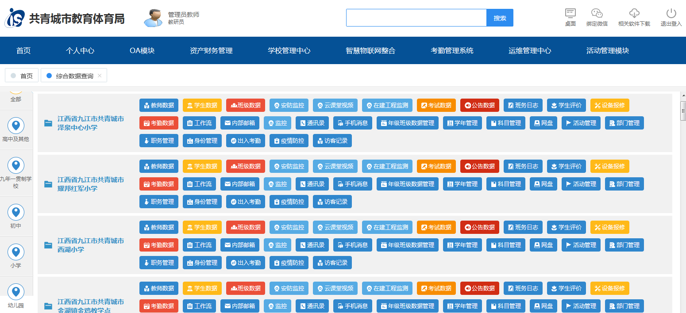Open 访客记录 for 泽泉中心小学

[332, 141]
